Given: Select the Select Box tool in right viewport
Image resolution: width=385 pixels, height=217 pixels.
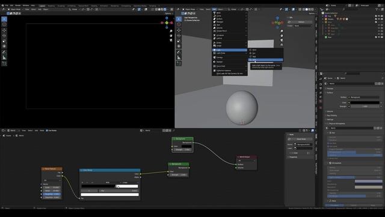Looking at the screenshot, I should [179, 19].
